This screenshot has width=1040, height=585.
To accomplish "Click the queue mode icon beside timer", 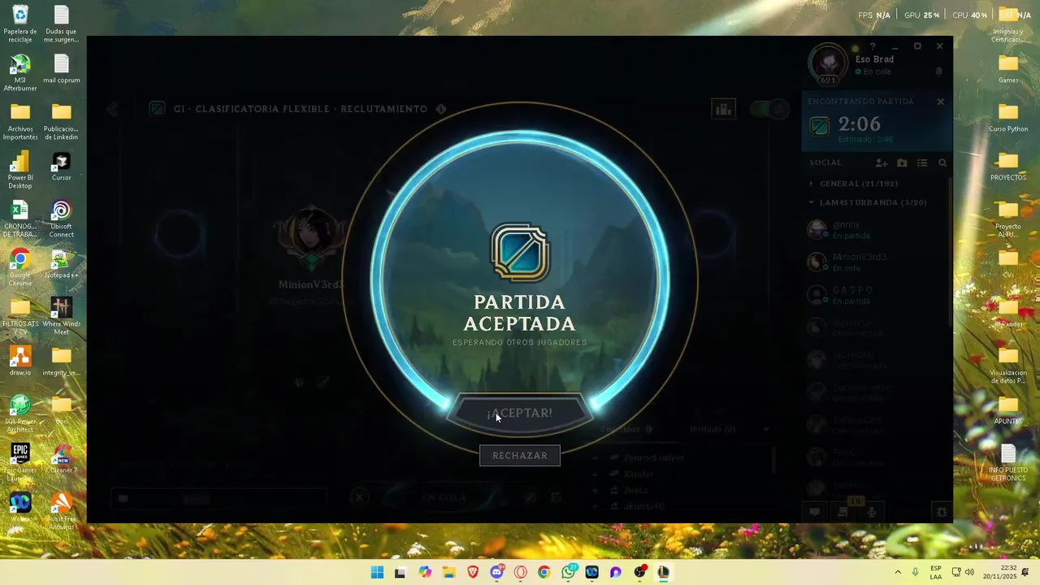I will click(821, 126).
